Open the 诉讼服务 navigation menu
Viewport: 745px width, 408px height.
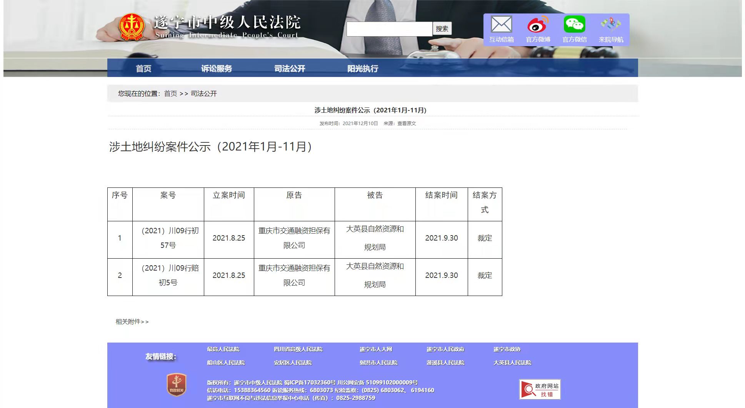(217, 69)
